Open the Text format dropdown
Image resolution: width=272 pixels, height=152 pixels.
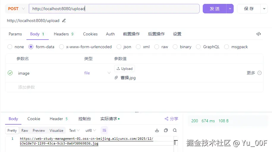(x=74, y=131)
